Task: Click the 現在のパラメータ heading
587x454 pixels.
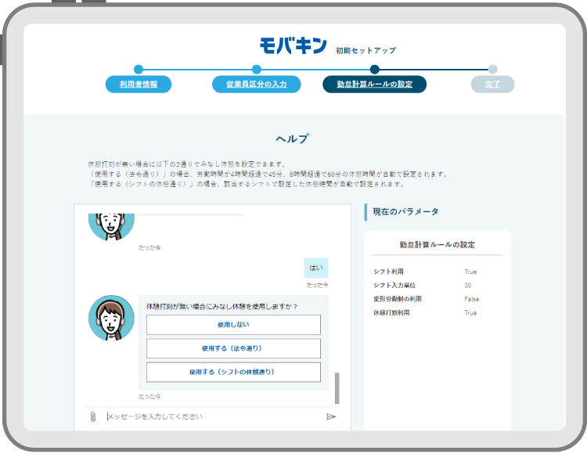Action: pyautogui.click(x=405, y=212)
